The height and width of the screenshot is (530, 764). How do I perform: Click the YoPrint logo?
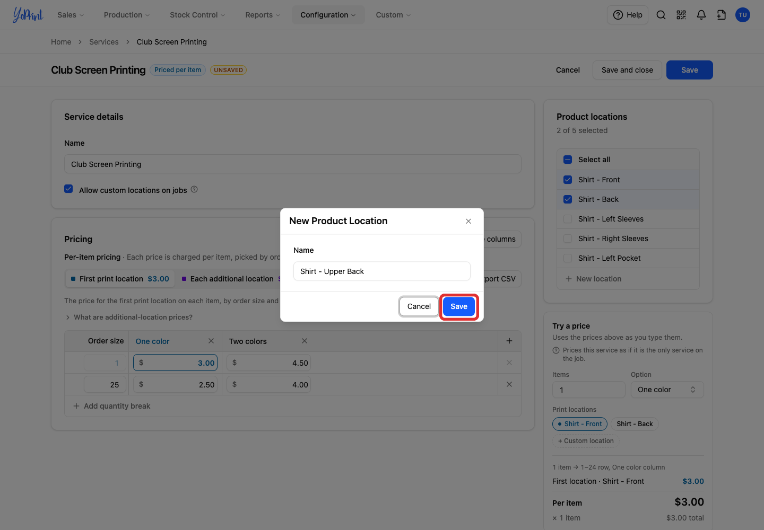(x=28, y=15)
